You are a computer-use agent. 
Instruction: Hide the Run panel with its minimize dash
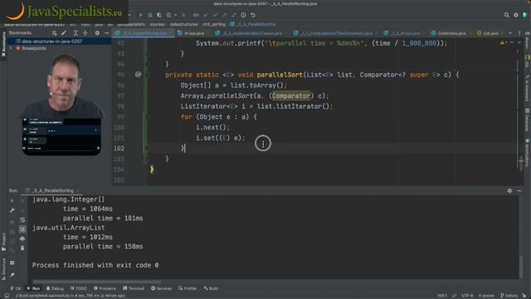519,191
